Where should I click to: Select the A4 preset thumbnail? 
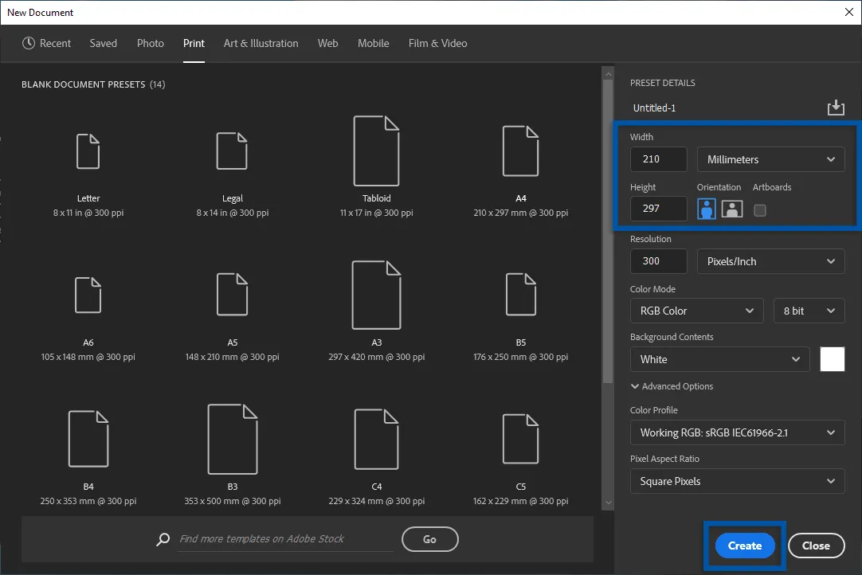tap(520, 151)
